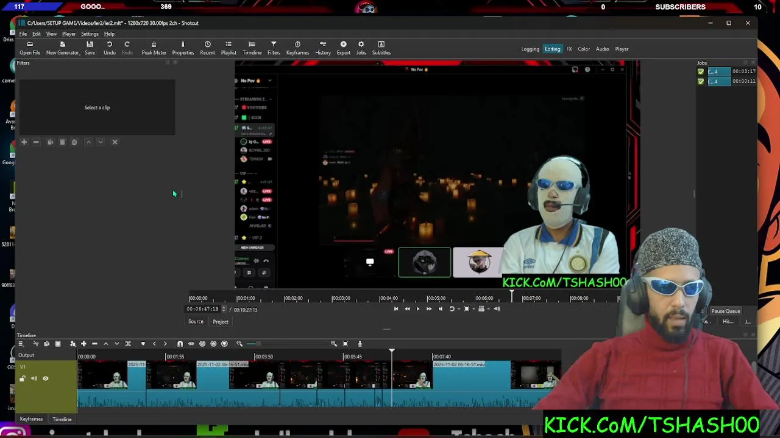Select the Editing layout

point(553,49)
